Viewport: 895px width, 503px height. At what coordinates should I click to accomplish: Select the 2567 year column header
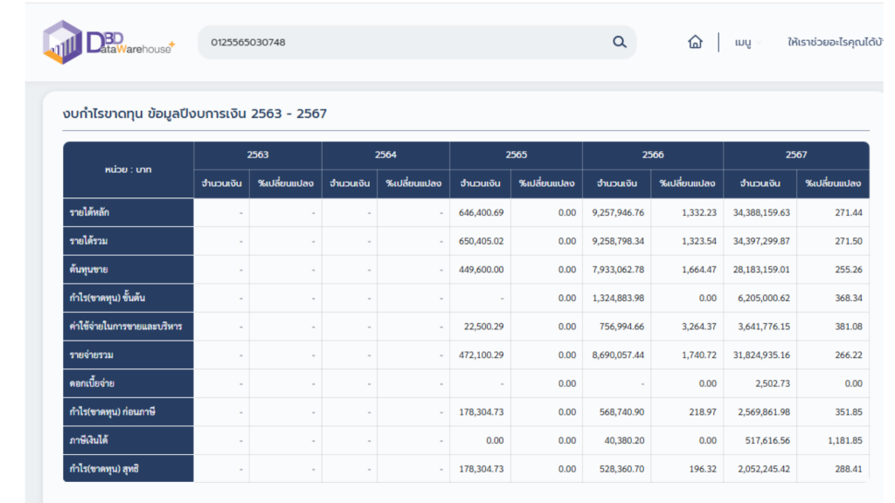coord(795,155)
